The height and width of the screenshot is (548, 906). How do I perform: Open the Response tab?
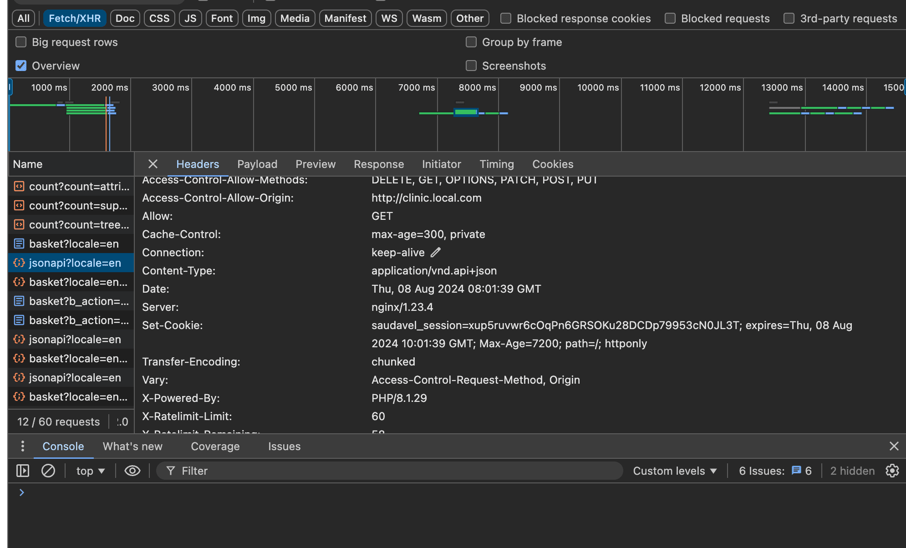click(x=379, y=164)
